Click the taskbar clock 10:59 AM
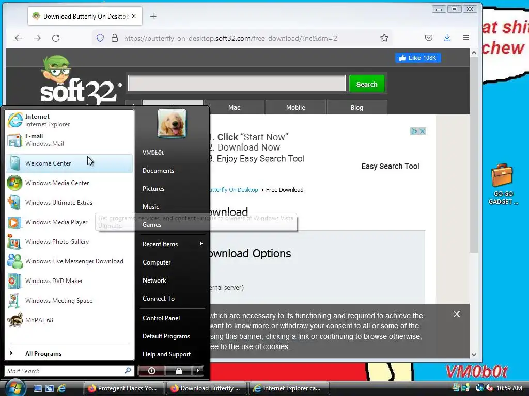 tap(509, 388)
